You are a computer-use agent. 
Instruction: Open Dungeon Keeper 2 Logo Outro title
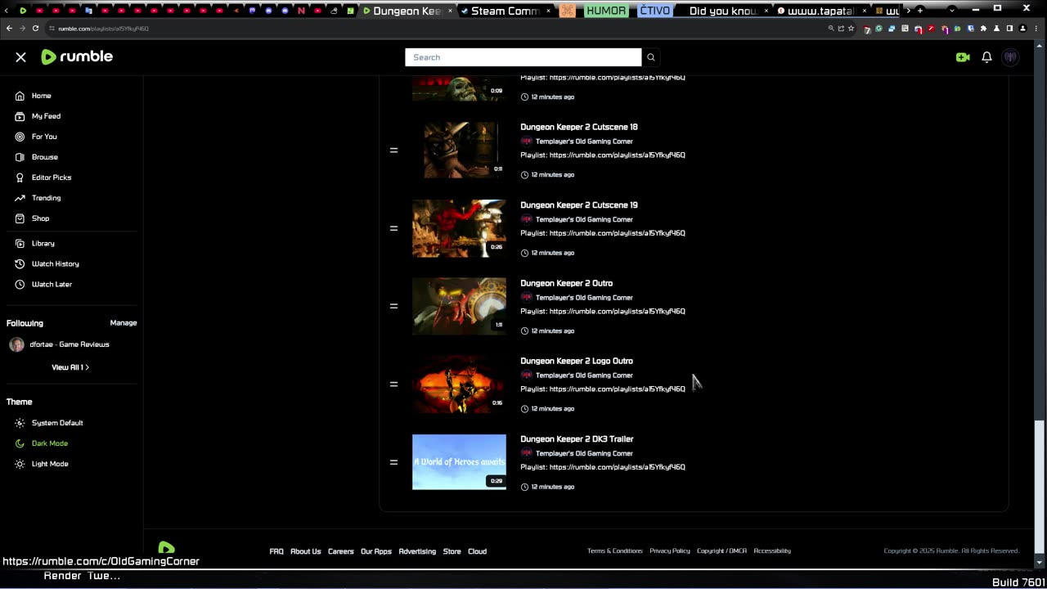click(x=577, y=361)
